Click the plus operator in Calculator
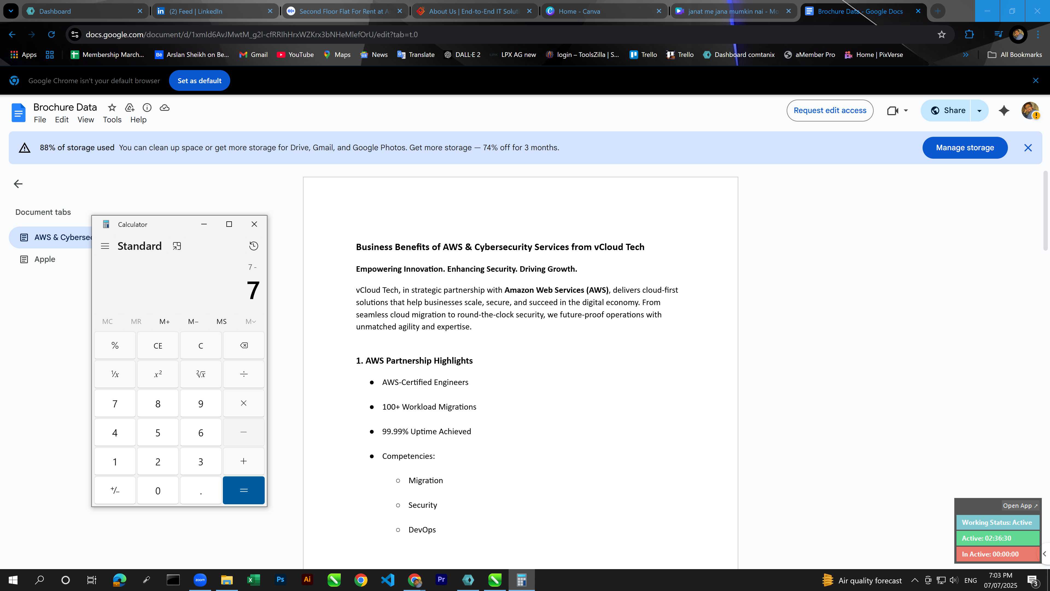The image size is (1050, 591). [x=244, y=461]
